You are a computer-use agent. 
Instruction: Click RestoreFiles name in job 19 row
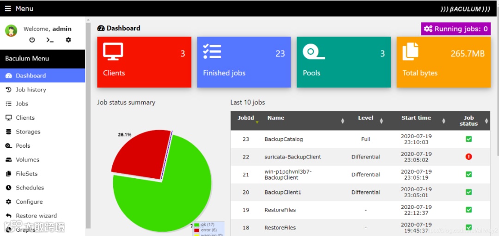point(280,210)
